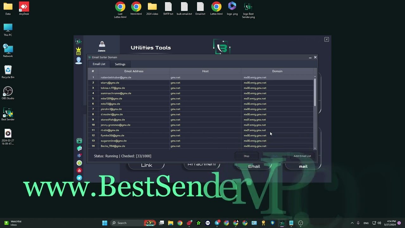The image size is (405, 228).
Task: Click the location pin sidebar icon
Action: click(x=78, y=60)
